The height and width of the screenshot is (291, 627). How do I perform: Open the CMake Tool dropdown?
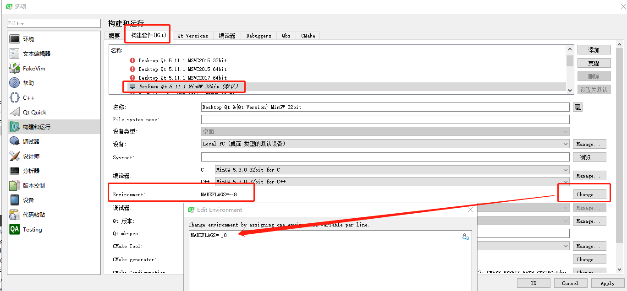tap(523, 246)
